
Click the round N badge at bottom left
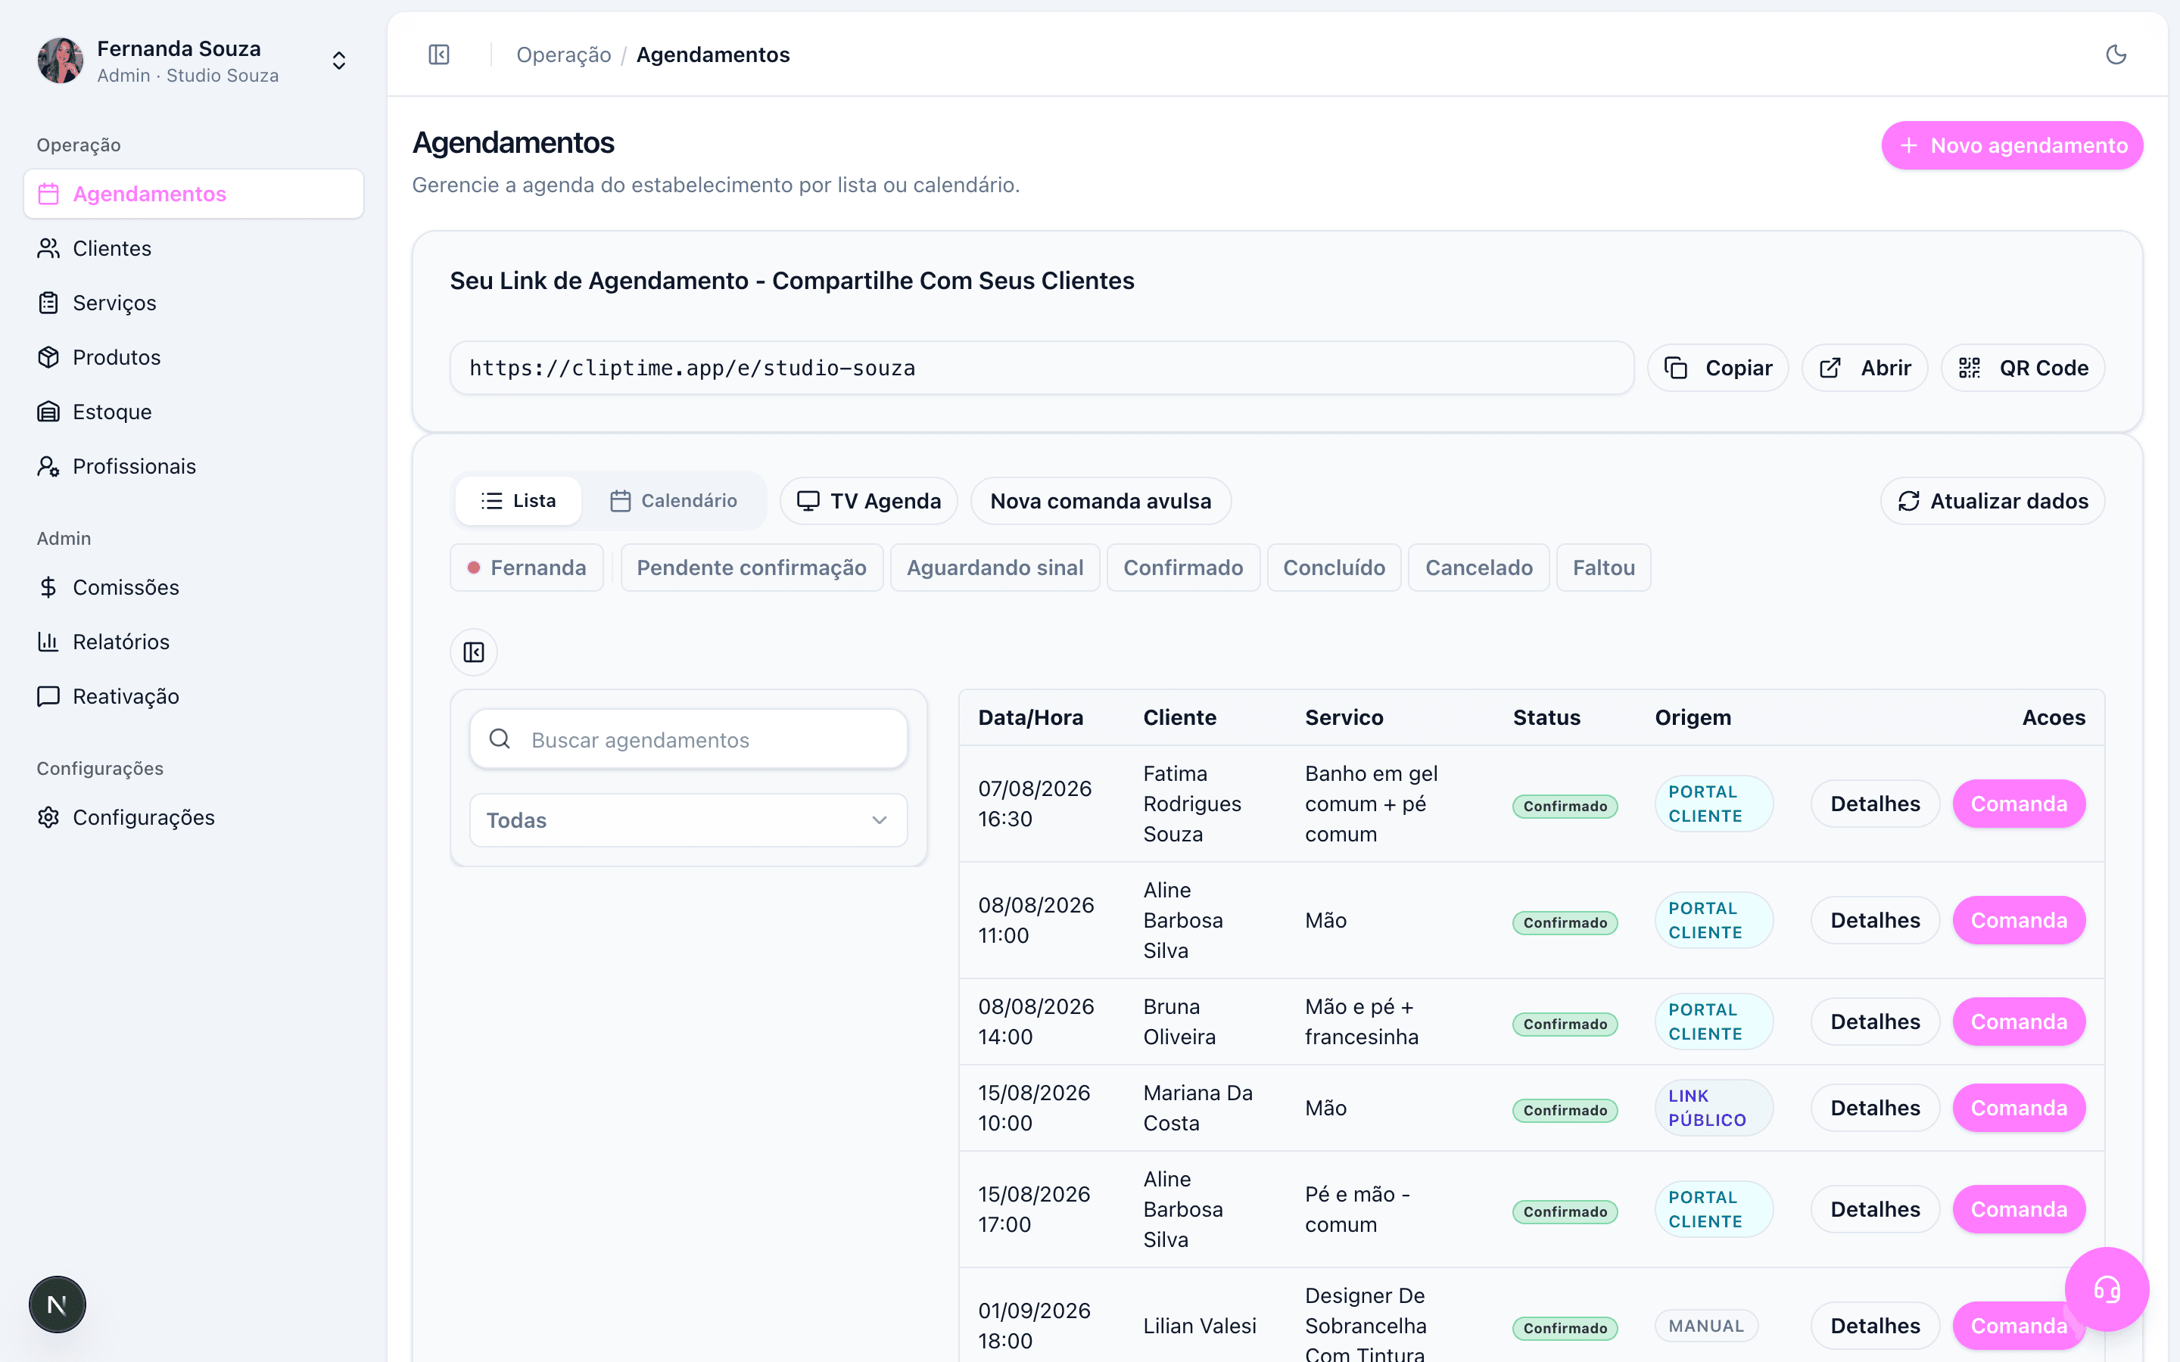pyautogui.click(x=58, y=1304)
